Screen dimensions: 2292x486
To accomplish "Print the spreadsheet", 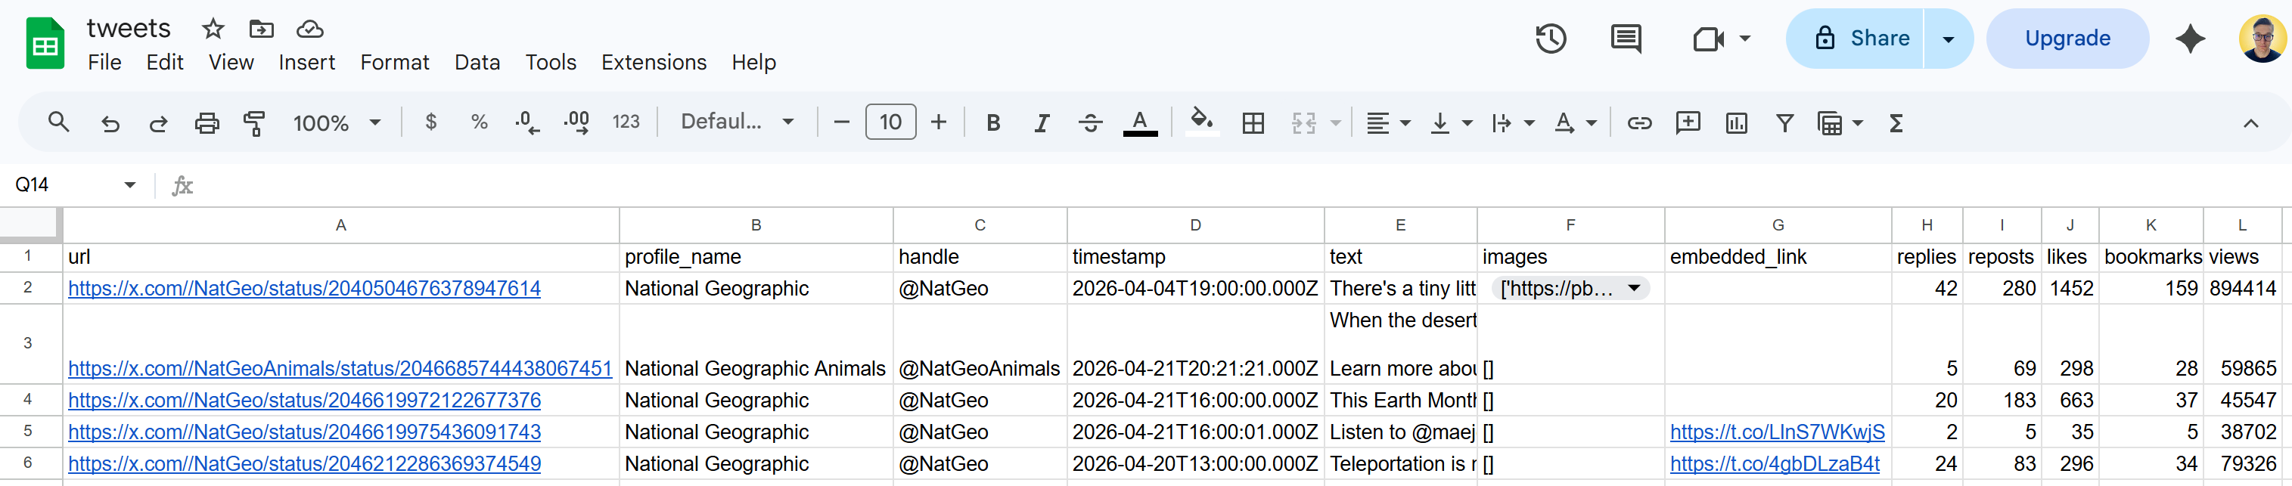I will coord(207,122).
